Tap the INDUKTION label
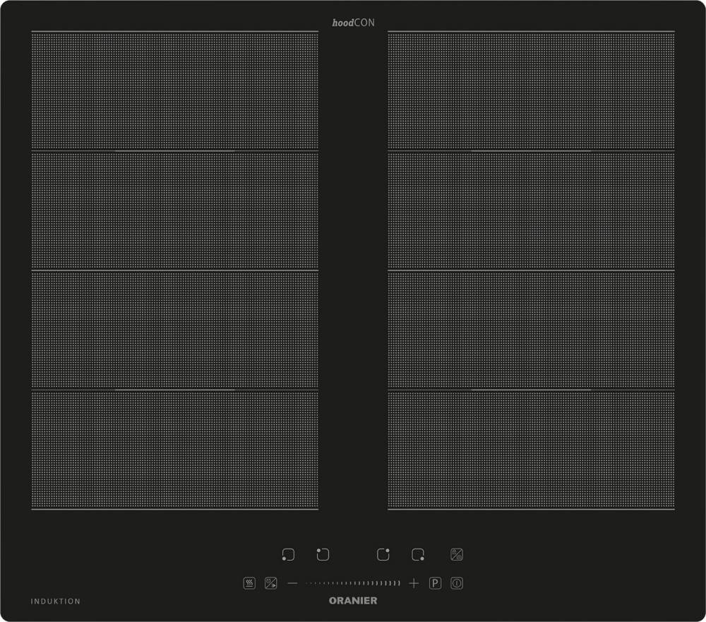 click(56, 602)
